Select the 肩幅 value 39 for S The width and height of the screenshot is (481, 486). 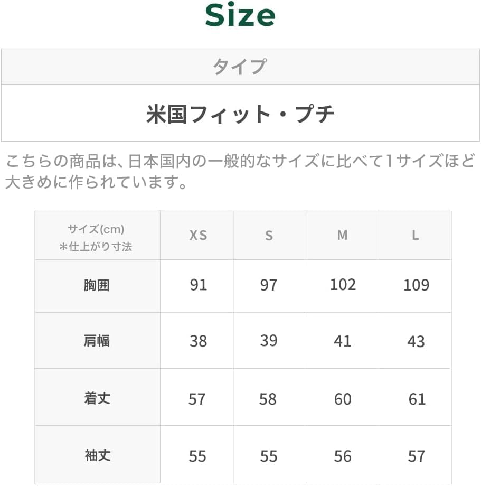269,341
